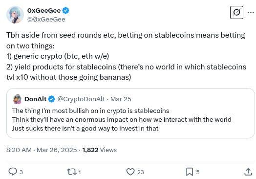The image size is (256, 179).
Task: Open the @CryptoDonAlt handle
Action: [81, 99]
